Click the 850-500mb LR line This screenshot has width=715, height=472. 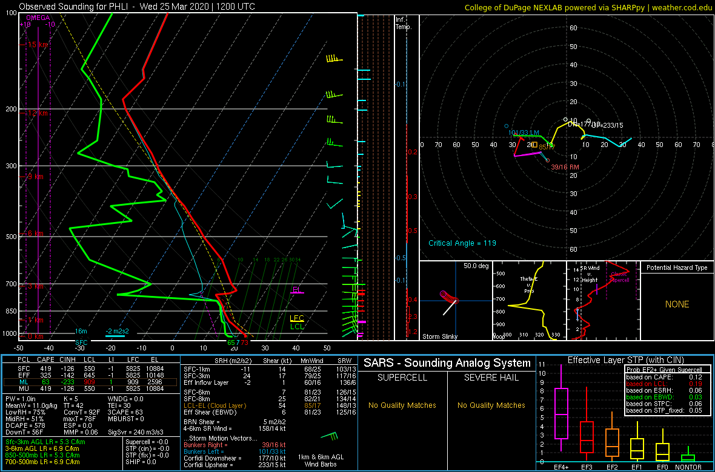click(45, 455)
